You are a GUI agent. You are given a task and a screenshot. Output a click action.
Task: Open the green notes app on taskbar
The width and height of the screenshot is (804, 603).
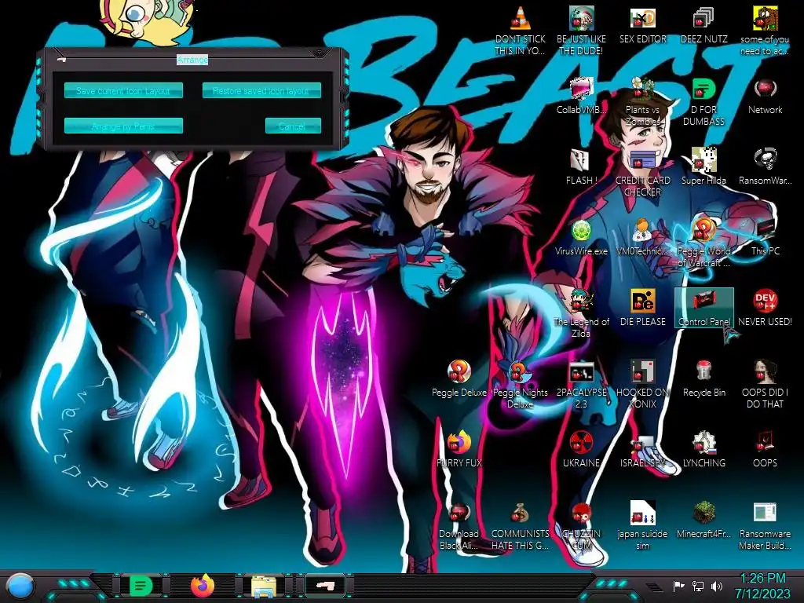(x=141, y=585)
